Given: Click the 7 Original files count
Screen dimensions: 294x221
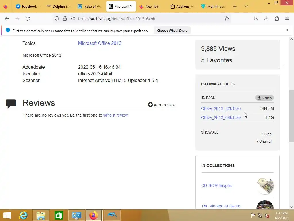Looking at the screenshot, I should (x=264, y=141).
